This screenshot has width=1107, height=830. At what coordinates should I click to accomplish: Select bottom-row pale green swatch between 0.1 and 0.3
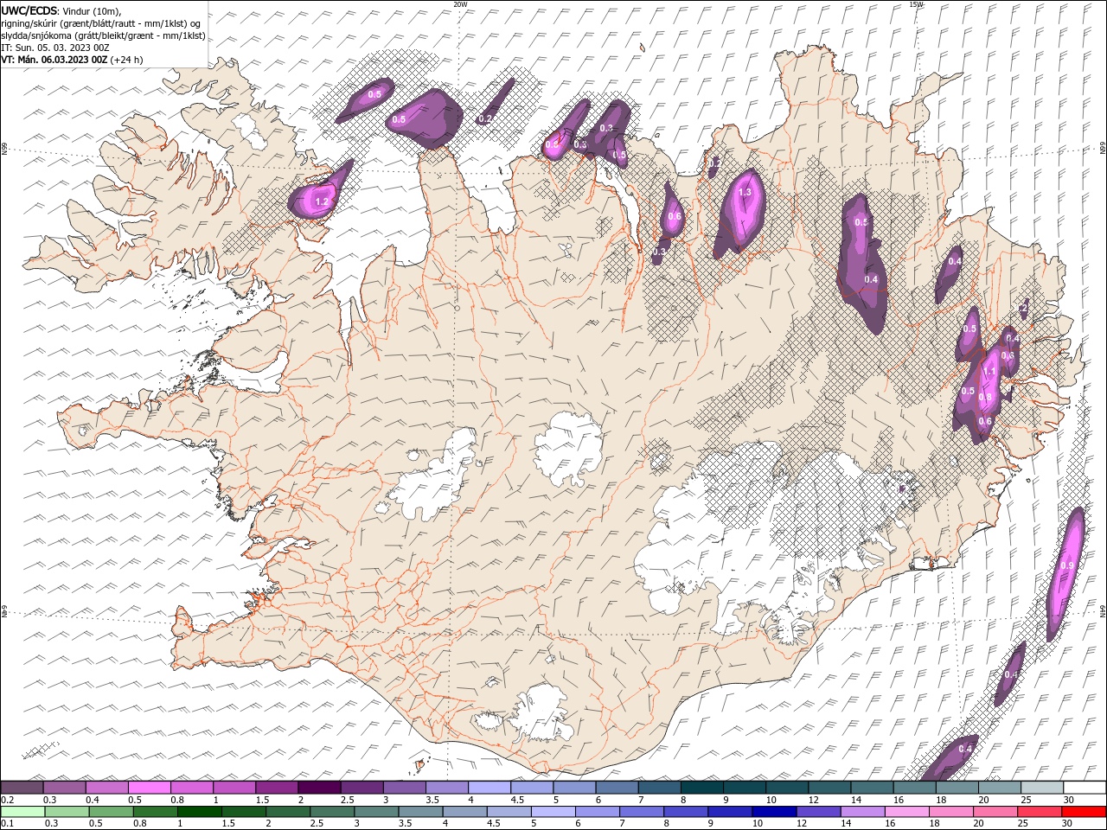[22, 812]
